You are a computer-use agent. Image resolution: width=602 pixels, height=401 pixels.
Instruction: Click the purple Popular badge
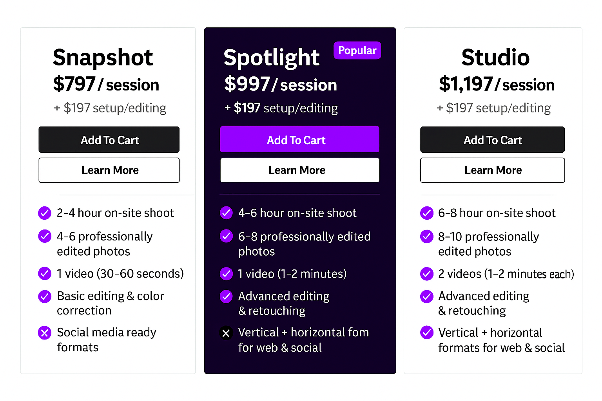(357, 51)
